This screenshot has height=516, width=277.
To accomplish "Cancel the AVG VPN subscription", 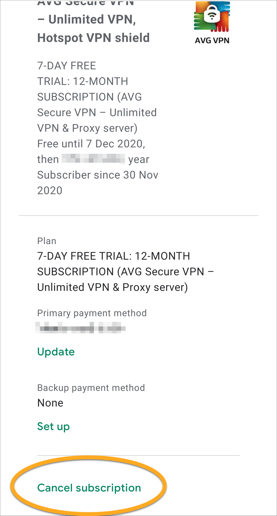I will click(x=89, y=488).
